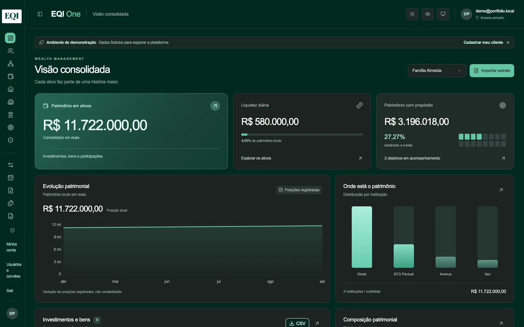Click Importar extrato button

pyautogui.click(x=492, y=71)
